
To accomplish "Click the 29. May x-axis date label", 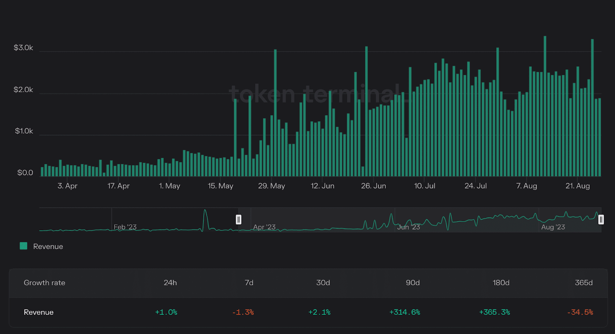I will coord(271,186).
